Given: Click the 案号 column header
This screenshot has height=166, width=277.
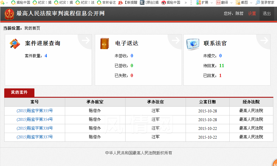Looking at the screenshot, I should [x=35, y=102].
